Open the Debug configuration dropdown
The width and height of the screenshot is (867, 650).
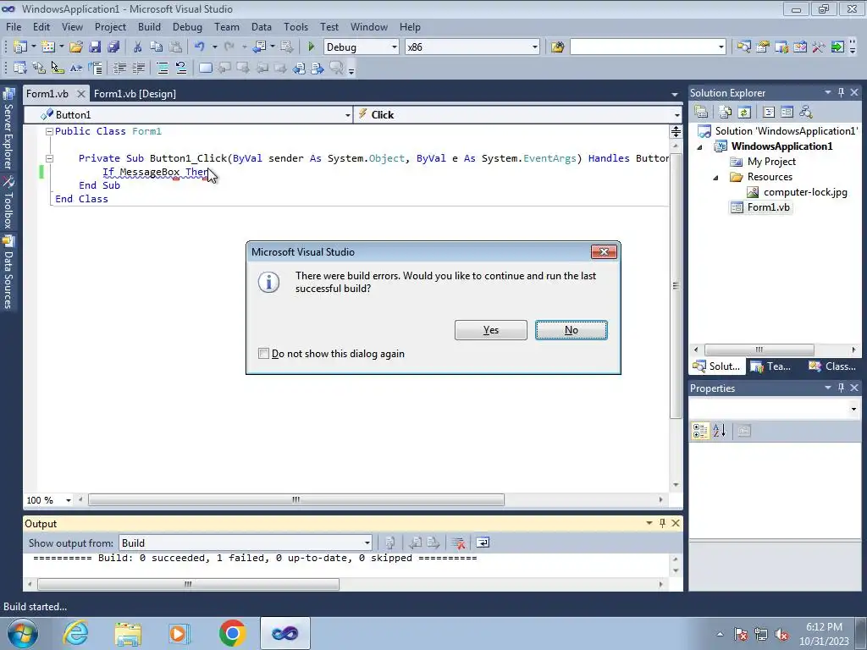pyautogui.click(x=395, y=47)
